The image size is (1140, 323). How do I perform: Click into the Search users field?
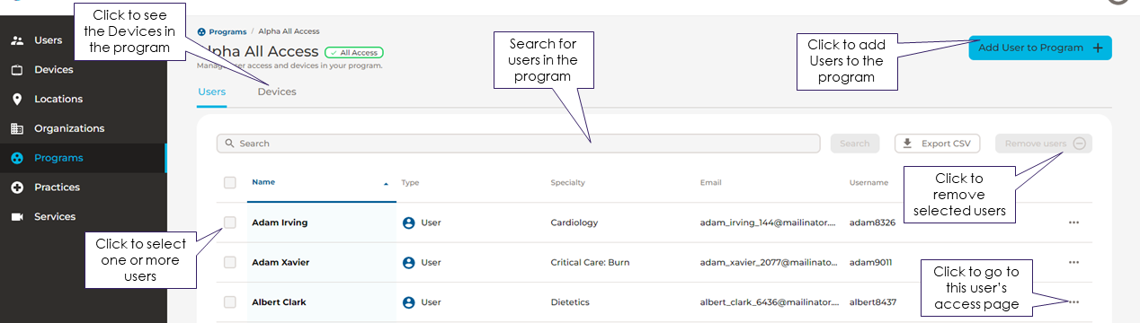pyautogui.click(x=518, y=144)
